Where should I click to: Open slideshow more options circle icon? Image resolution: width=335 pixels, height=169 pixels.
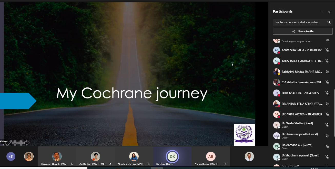[x=21, y=143]
